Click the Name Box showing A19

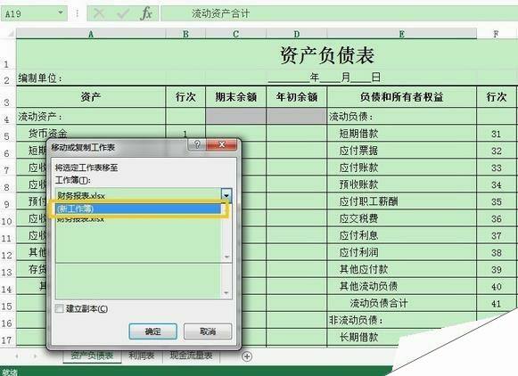(34, 13)
